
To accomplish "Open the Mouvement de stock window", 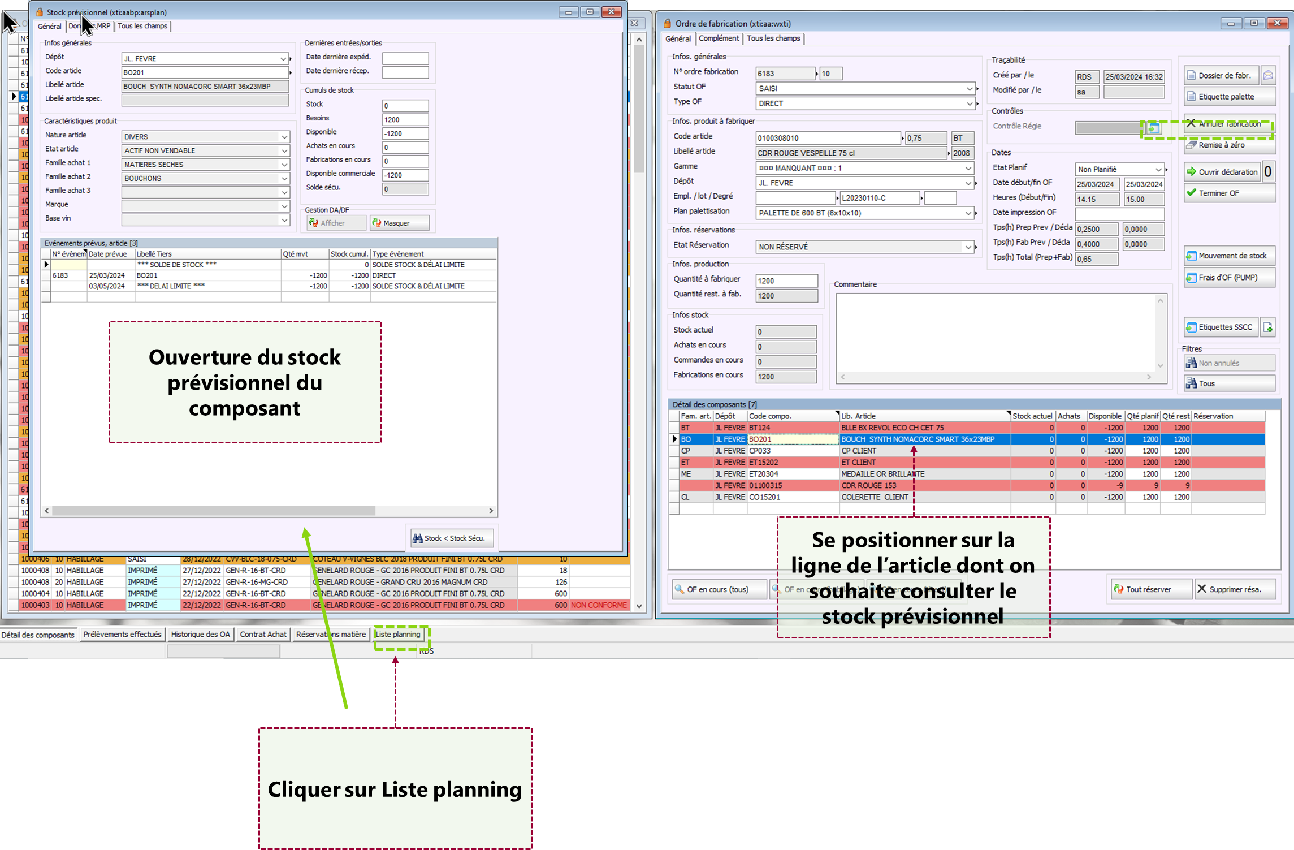I will pos(1229,256).
